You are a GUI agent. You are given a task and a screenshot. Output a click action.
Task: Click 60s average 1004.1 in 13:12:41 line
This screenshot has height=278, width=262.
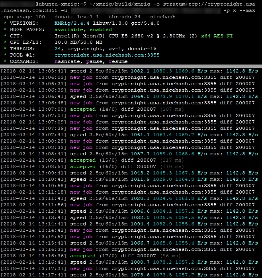point(162,211)
